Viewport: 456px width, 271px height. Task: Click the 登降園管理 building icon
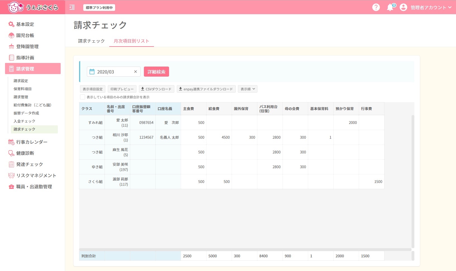coord(11,47)
